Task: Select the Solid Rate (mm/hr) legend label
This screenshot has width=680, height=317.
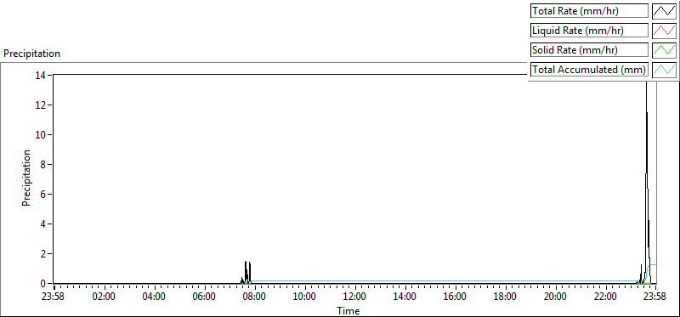Action: click(x=589, y=50)
